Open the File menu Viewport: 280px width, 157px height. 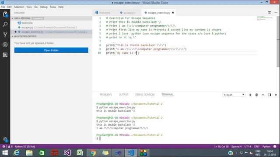coord(3,7)
